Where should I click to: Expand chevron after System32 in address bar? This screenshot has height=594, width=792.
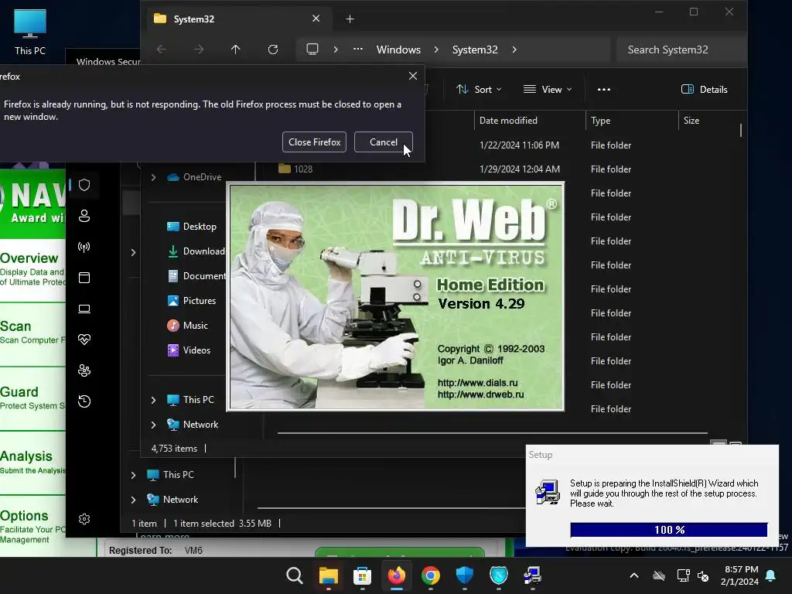[514, 49]
